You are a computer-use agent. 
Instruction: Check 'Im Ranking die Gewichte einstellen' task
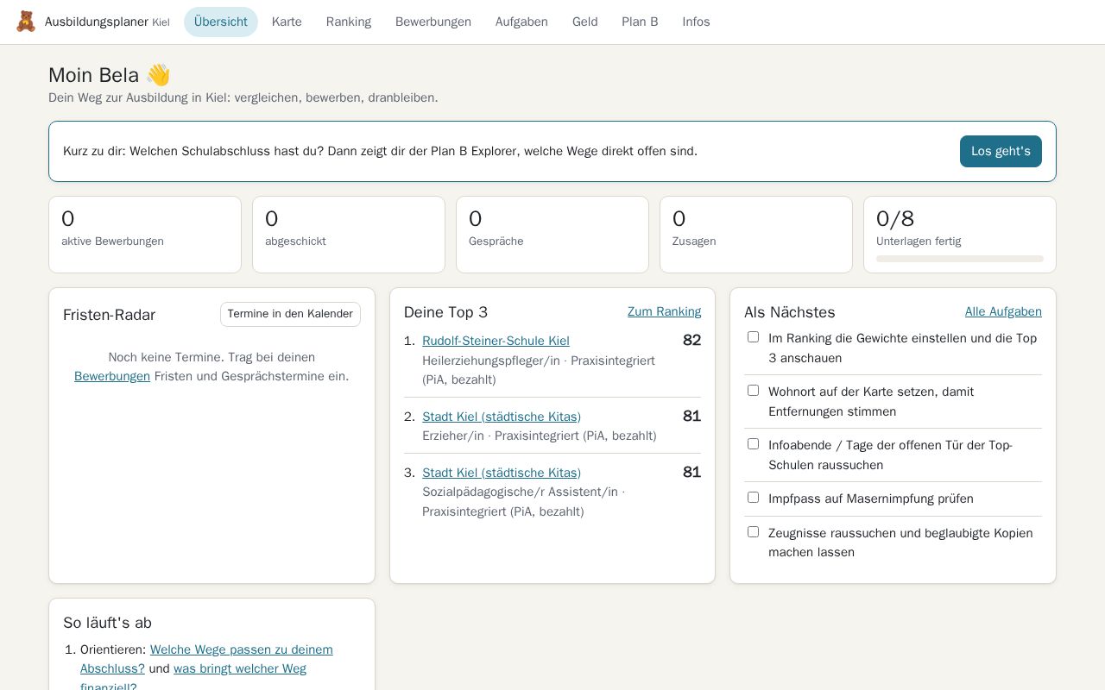753,337
